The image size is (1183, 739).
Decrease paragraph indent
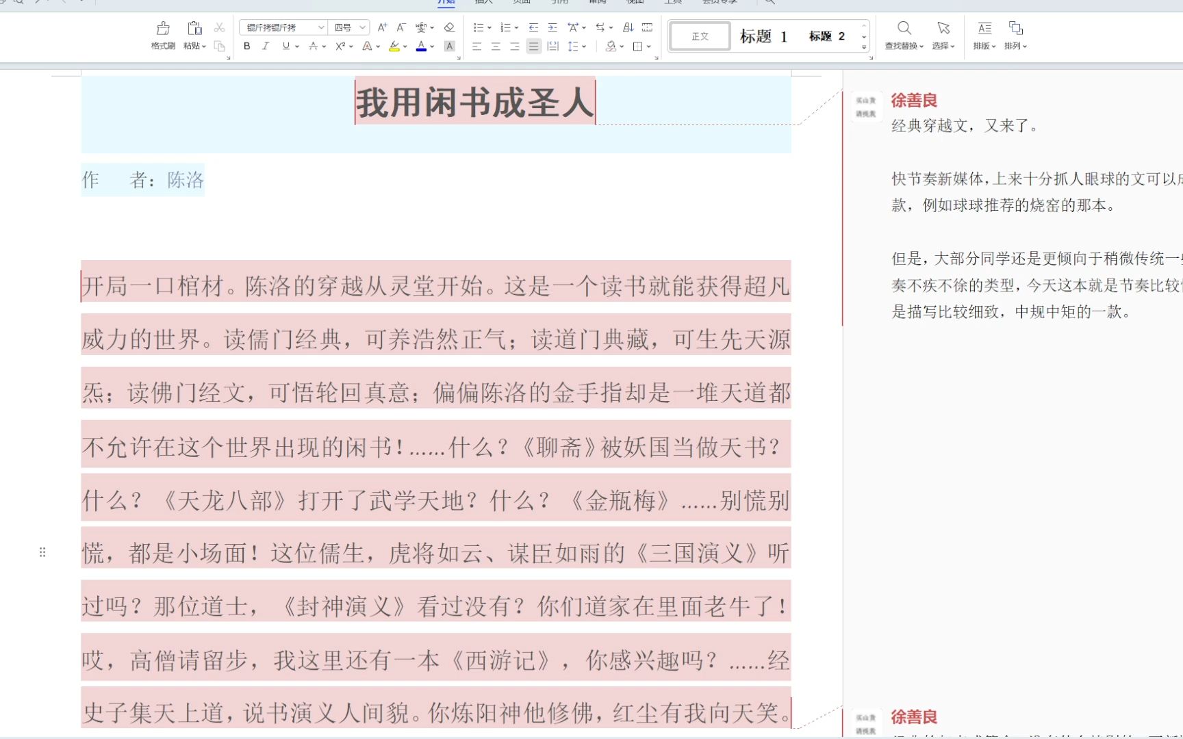(x=533, y=27)
